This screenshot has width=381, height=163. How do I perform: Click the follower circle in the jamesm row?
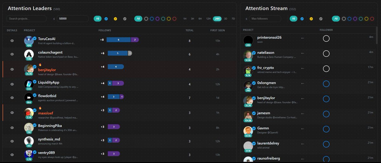(x=326, y=114)
